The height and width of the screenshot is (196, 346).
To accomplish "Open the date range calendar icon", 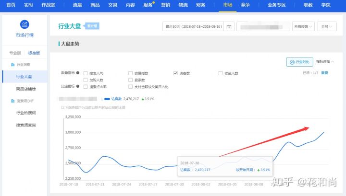I will click(229, 27).
